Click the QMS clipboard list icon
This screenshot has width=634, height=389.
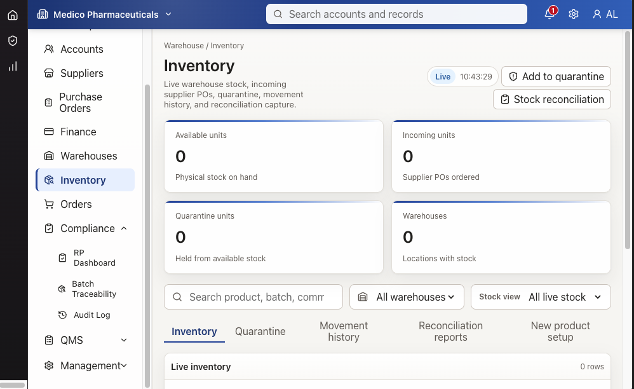pos(49,340)
